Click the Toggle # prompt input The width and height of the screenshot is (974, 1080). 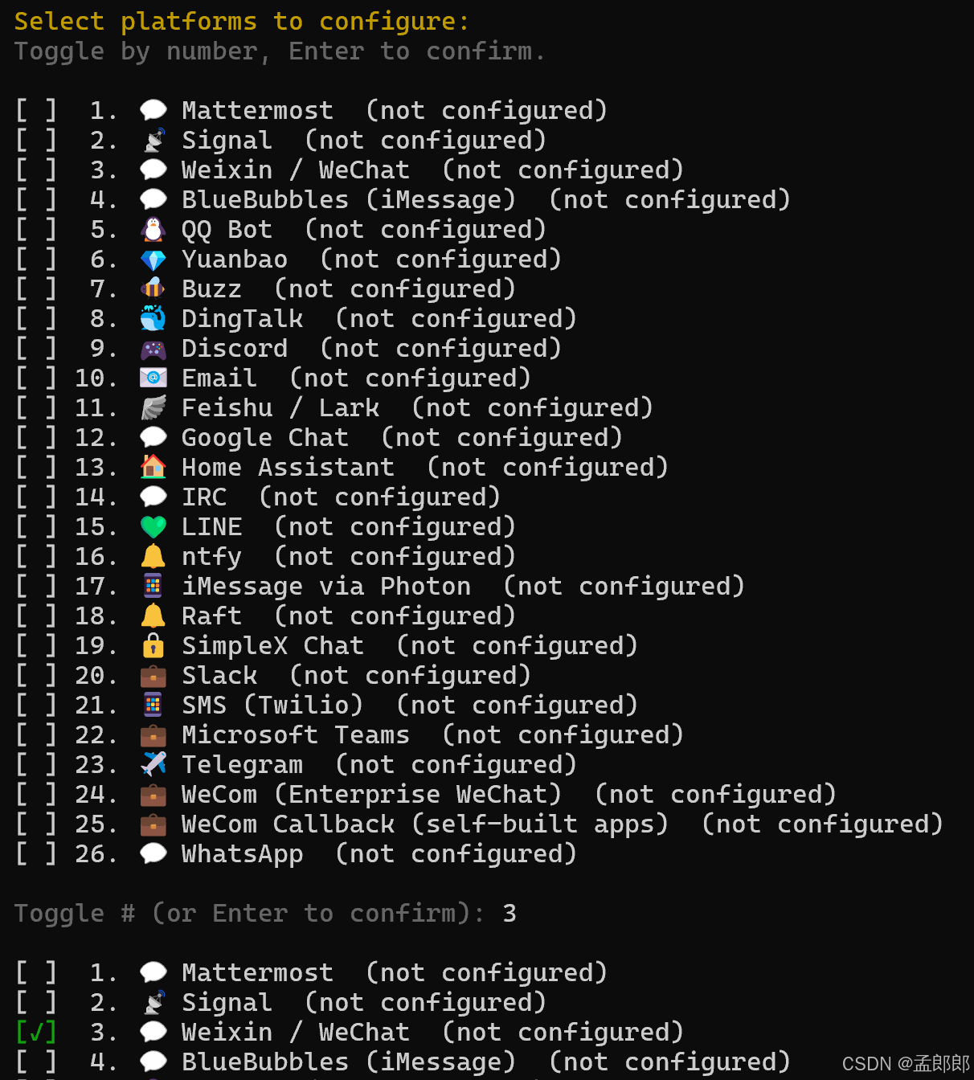[x=510, y=914]
